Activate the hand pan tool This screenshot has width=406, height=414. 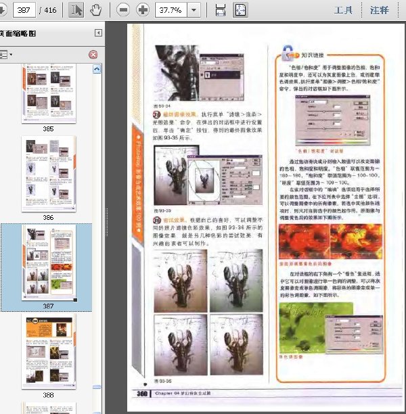coord(95,10)
